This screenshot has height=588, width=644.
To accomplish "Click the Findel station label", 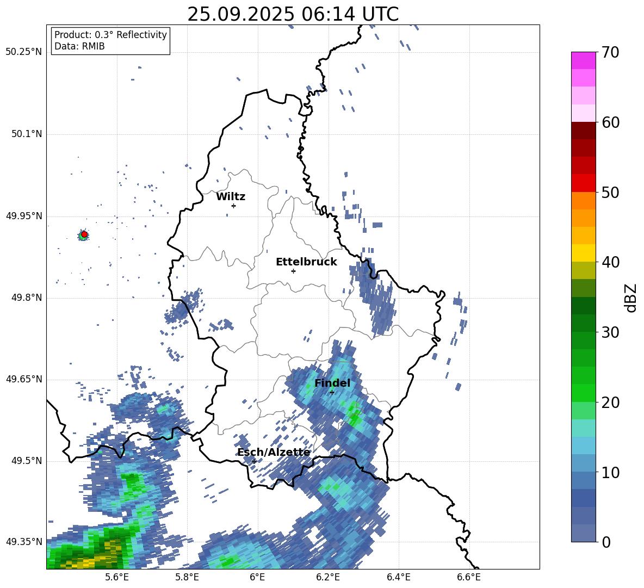I will 332,383.
